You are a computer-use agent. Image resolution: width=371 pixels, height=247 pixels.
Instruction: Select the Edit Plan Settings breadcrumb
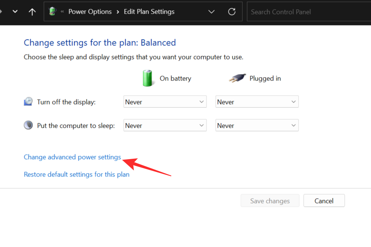point(149,12)
